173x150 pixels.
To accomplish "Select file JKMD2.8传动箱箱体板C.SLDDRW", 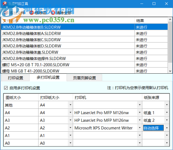I will (x=84, y=40).
